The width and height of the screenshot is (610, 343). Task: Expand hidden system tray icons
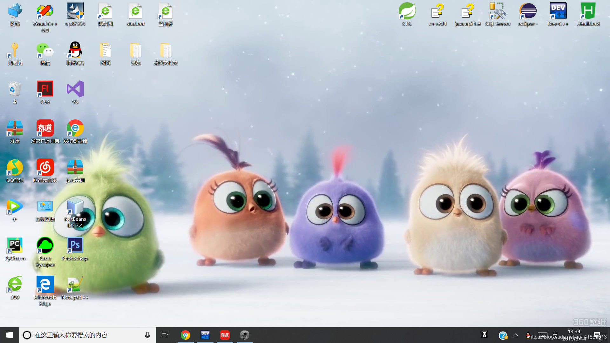point(516,335)
